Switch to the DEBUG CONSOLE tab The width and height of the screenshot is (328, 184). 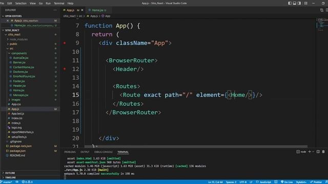(x=104, y=152)
